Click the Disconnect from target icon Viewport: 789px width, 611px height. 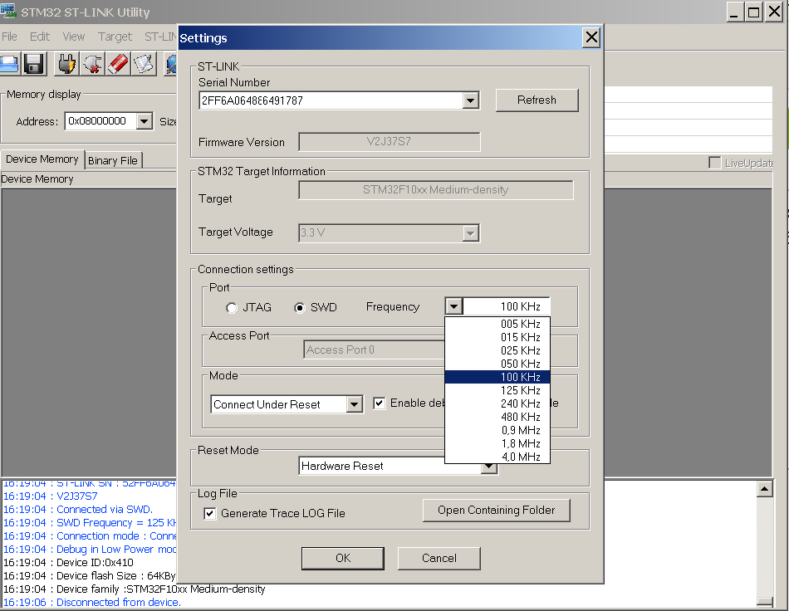tap(92, 64)
